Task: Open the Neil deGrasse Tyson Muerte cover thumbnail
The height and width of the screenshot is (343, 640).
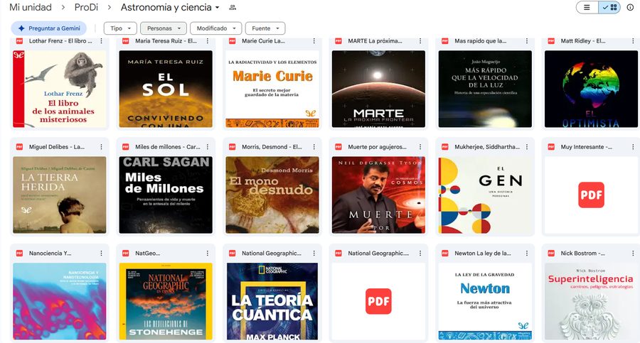Action: click(378, 195)
